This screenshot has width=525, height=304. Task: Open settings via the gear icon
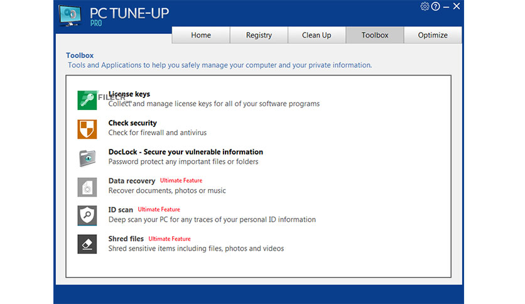click(x=425, y=6)
